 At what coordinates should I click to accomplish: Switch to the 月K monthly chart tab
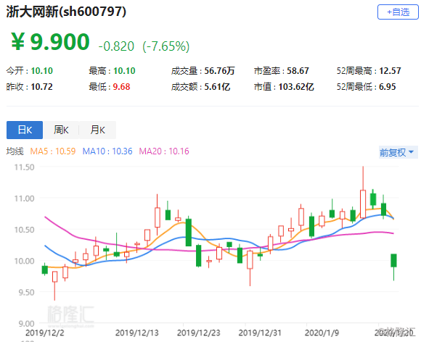97,130
